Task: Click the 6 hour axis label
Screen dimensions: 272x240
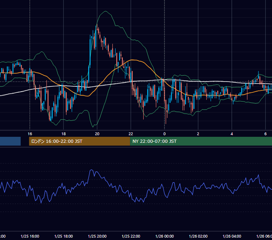Action: click(x=266, y=134)
